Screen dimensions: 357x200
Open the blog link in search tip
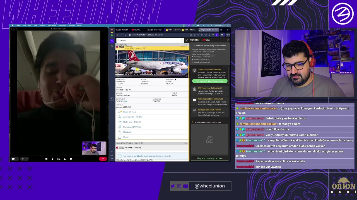click(139, 156)
